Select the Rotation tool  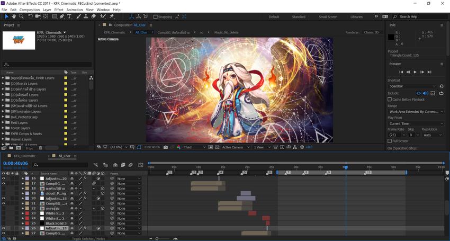[30, 16]
